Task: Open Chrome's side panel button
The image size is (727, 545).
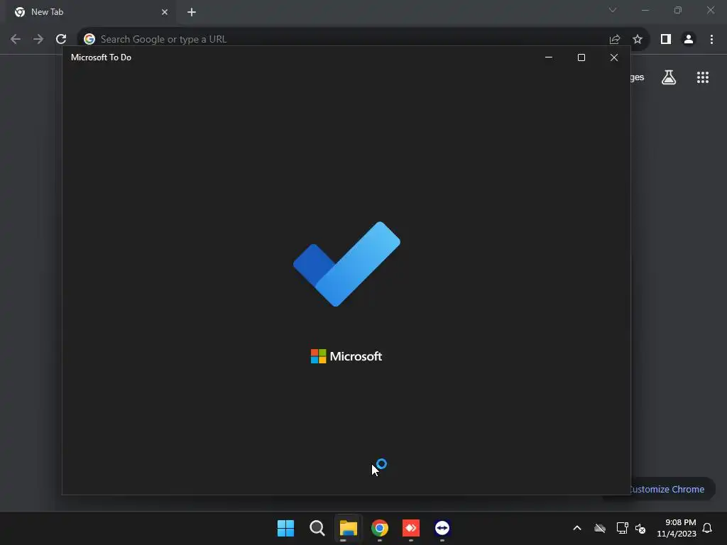Action: point(666,39)
